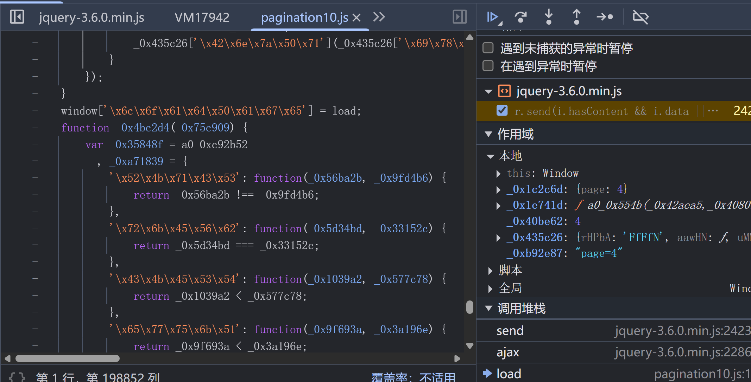
Task: Enable pause on caught exceptions
Action: [x=488, y=66]
